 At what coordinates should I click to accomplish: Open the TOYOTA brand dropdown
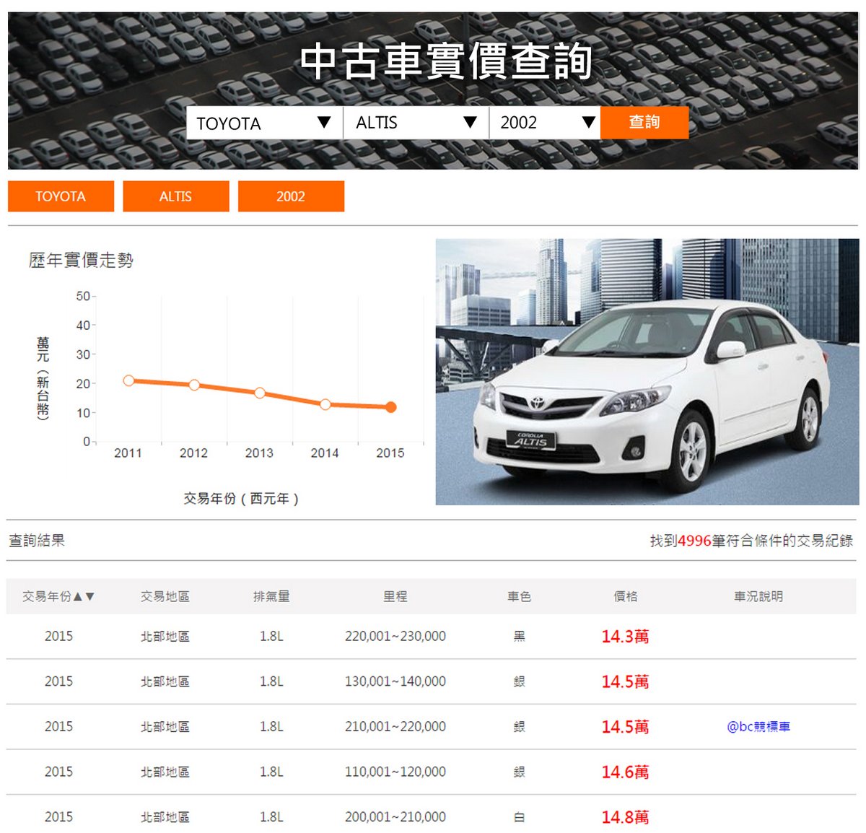click(x=264, y=123)
